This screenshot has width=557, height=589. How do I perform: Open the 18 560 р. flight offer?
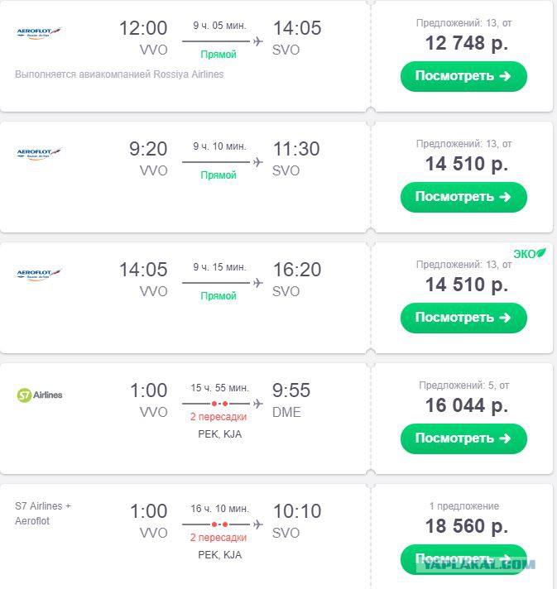coord(463,559)
